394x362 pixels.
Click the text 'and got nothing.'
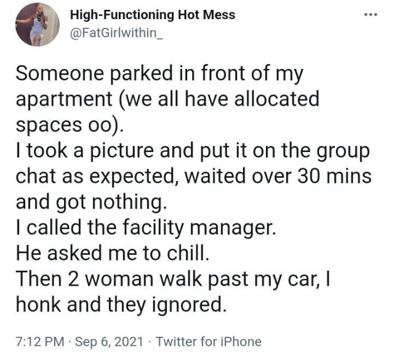[90, 201]
